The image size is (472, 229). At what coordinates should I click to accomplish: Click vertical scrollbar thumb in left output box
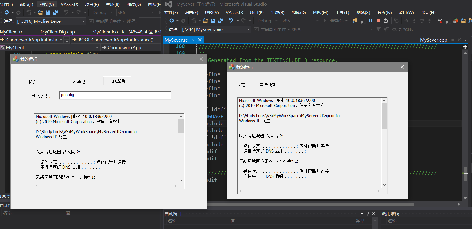[x=181, y=126]
